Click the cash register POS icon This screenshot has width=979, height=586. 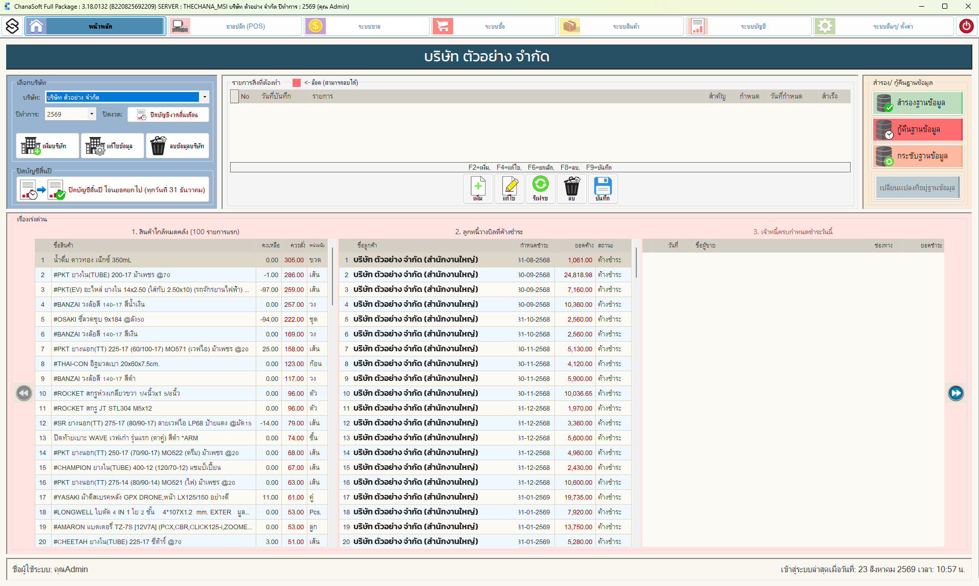[180, 26]
